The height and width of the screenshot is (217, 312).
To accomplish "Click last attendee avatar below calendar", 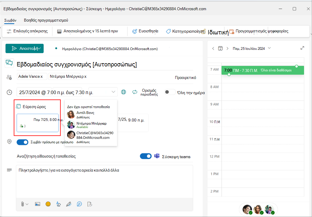I will 269,209.
